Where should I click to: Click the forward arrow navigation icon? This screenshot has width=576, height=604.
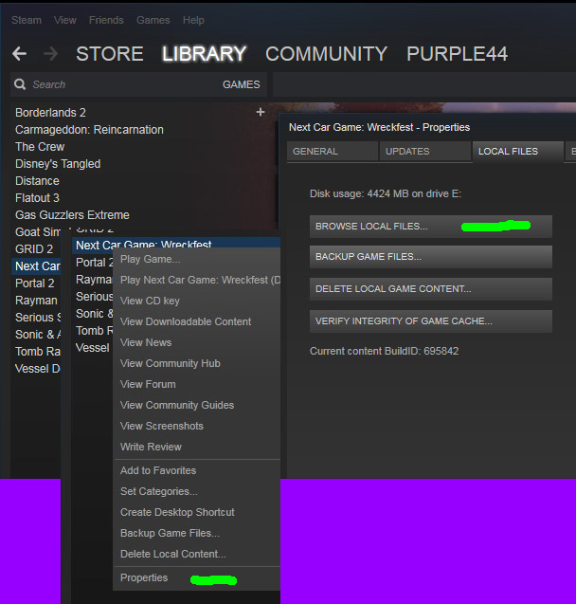(x=50, y=53)
